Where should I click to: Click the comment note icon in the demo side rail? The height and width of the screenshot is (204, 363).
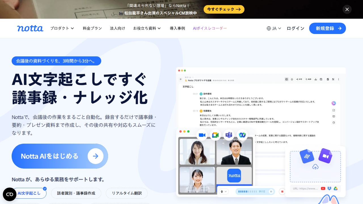coord(334,116)
